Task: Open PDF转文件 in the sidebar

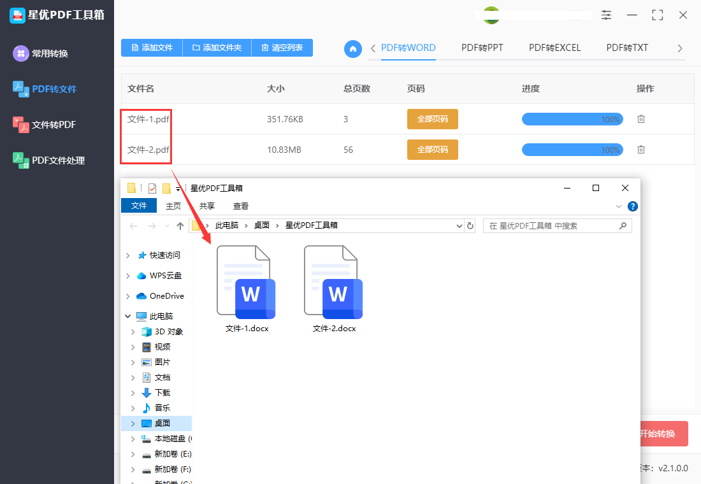Action: point(45,89)
